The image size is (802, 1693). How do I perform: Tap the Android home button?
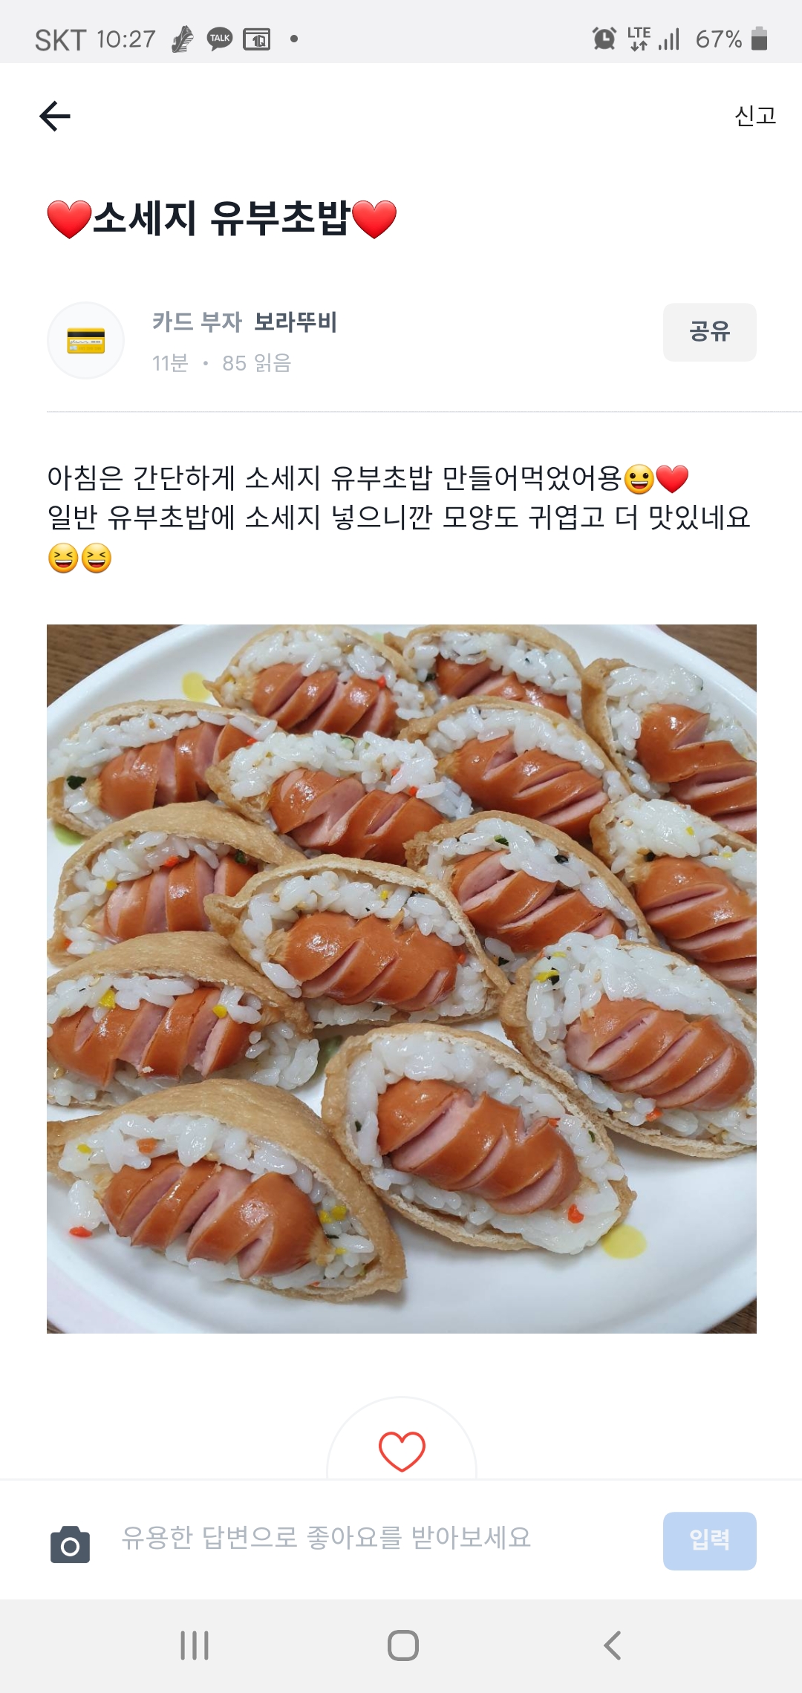click(403, 1645)
